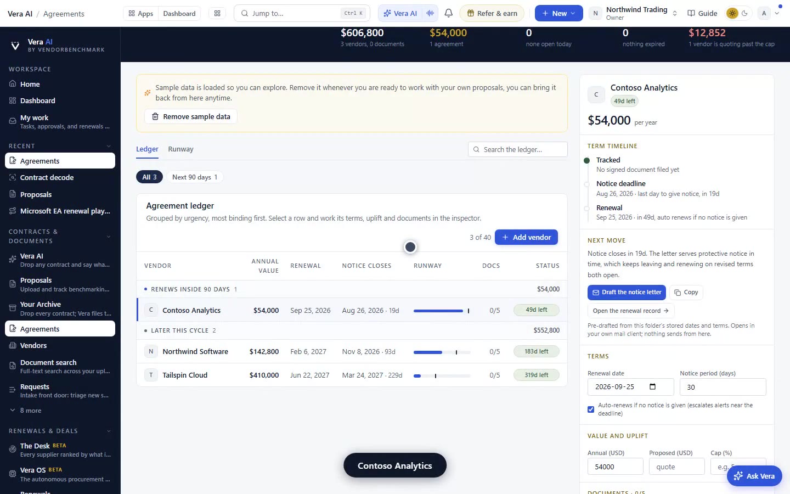The width and height of the screenshot is (790, 494).
Task: Click the gift icon for Refer & earn
Action: coord(471,13)
